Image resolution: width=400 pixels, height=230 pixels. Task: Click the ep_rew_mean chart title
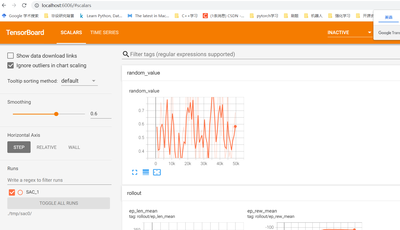coord(262,211)
